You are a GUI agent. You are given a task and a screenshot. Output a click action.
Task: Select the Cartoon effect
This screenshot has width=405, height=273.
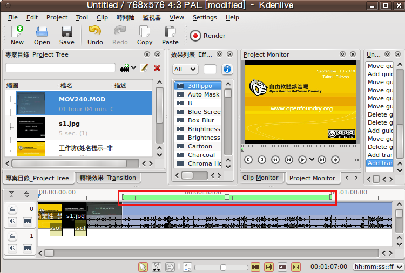point(198,146)
